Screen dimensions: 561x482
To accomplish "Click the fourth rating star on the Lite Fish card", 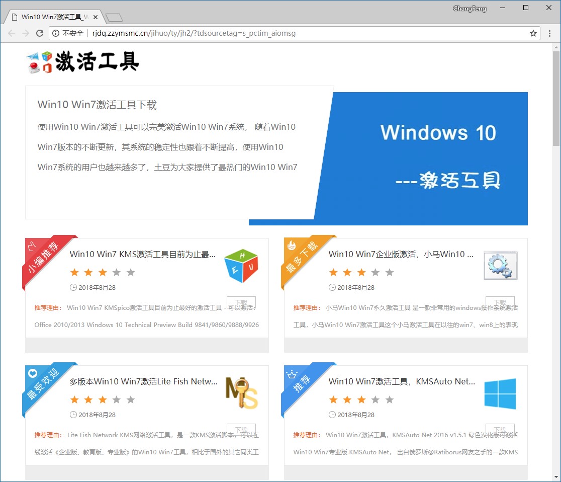I will pyautogui.click(x=117, y=399).
